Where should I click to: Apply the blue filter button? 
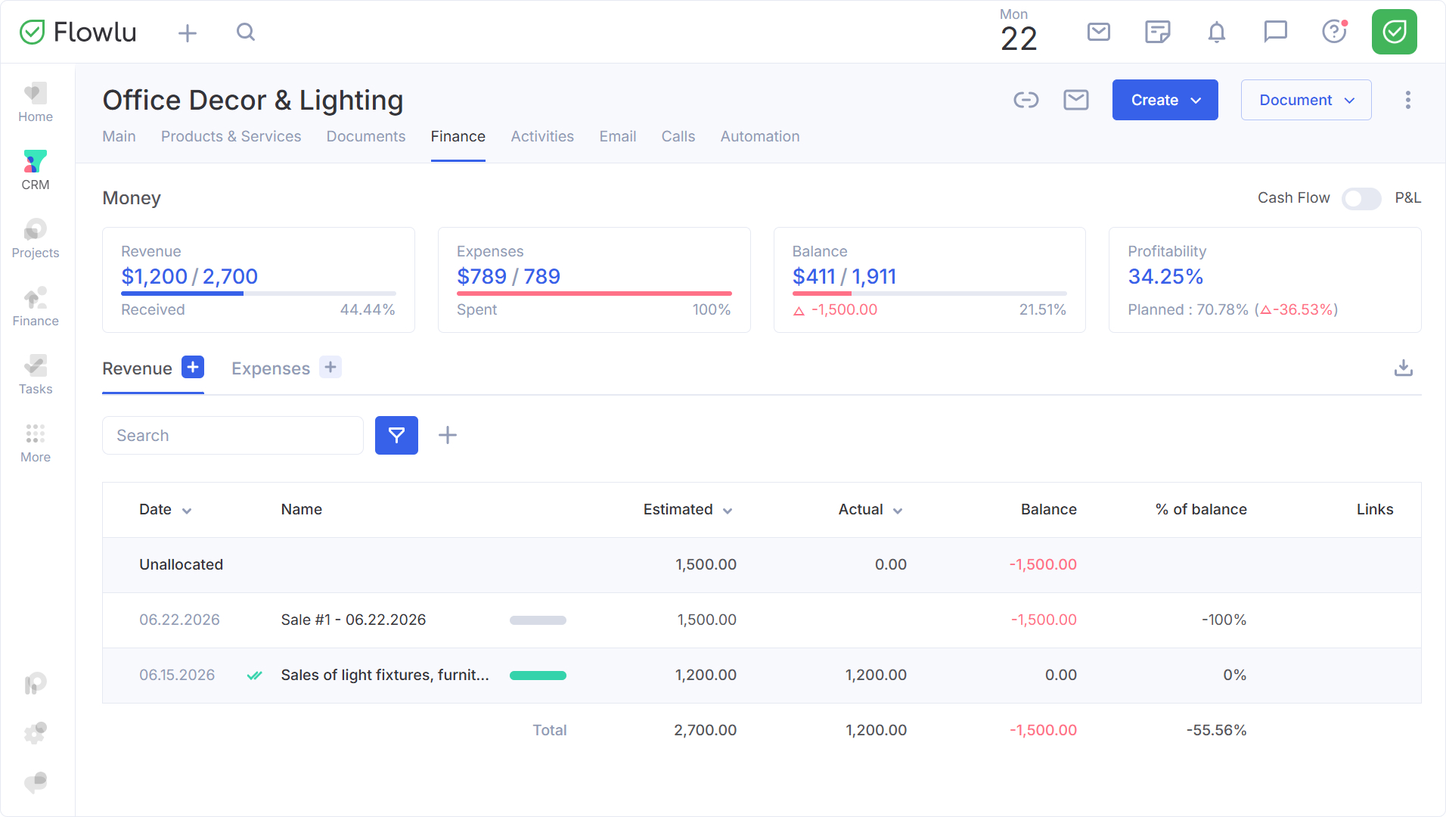396,435
